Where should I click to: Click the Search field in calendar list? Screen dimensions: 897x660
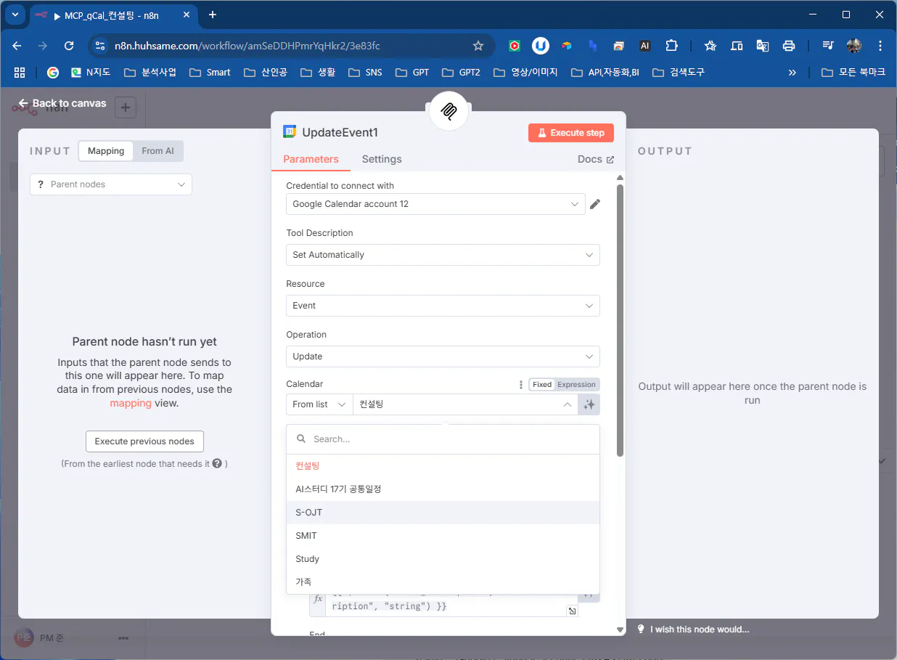point(443,439)
